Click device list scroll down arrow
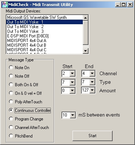This screenshot has width=135, height=145. point(86,51)
